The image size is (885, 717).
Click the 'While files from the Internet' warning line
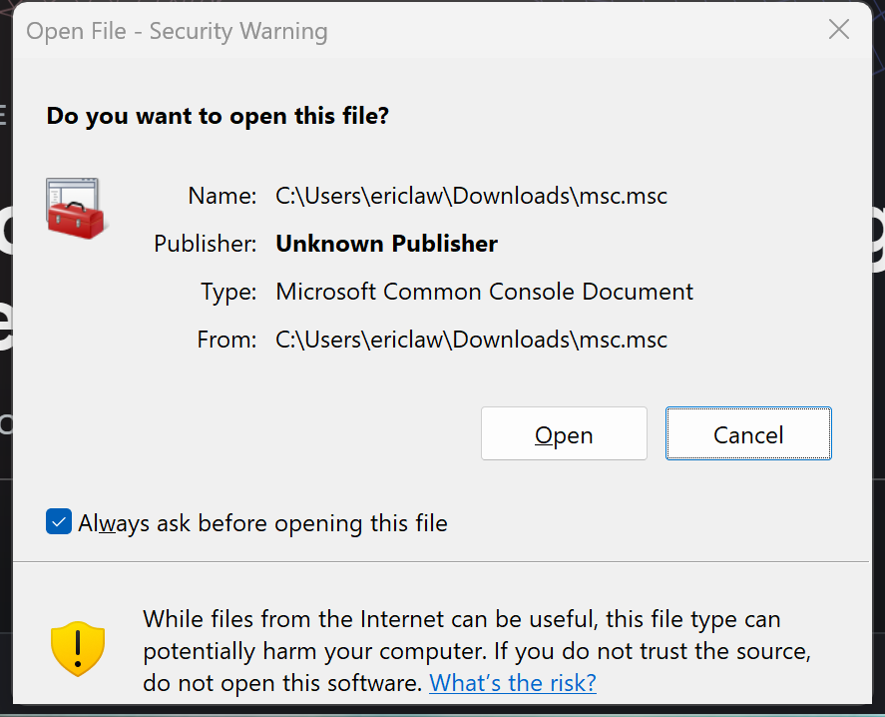tap(461, 619)
